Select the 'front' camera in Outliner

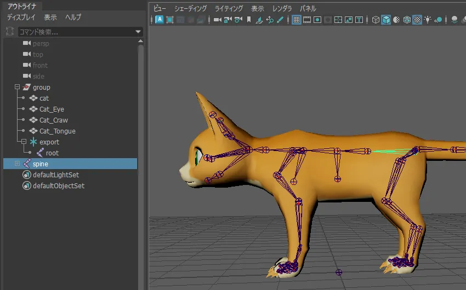40,65
